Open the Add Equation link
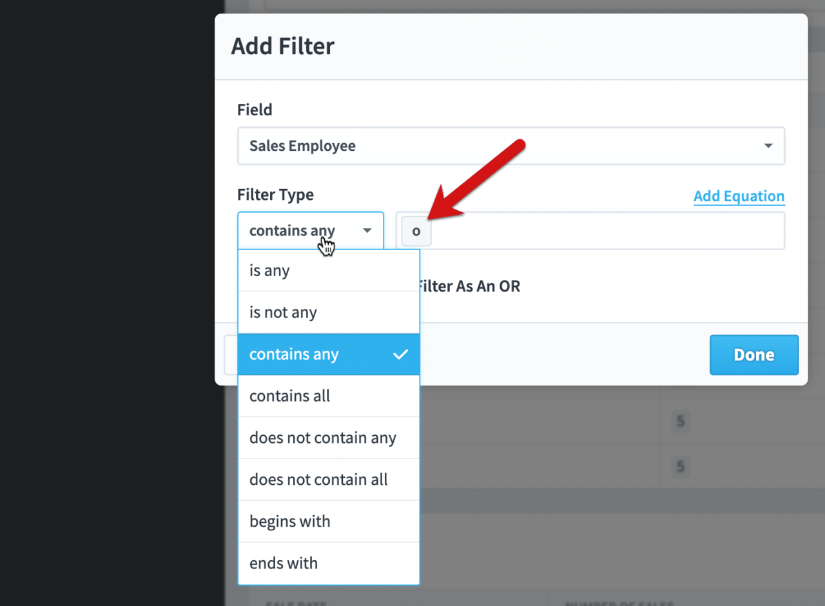This screenshot has height=606, width=825. click(x=739, y=196)
